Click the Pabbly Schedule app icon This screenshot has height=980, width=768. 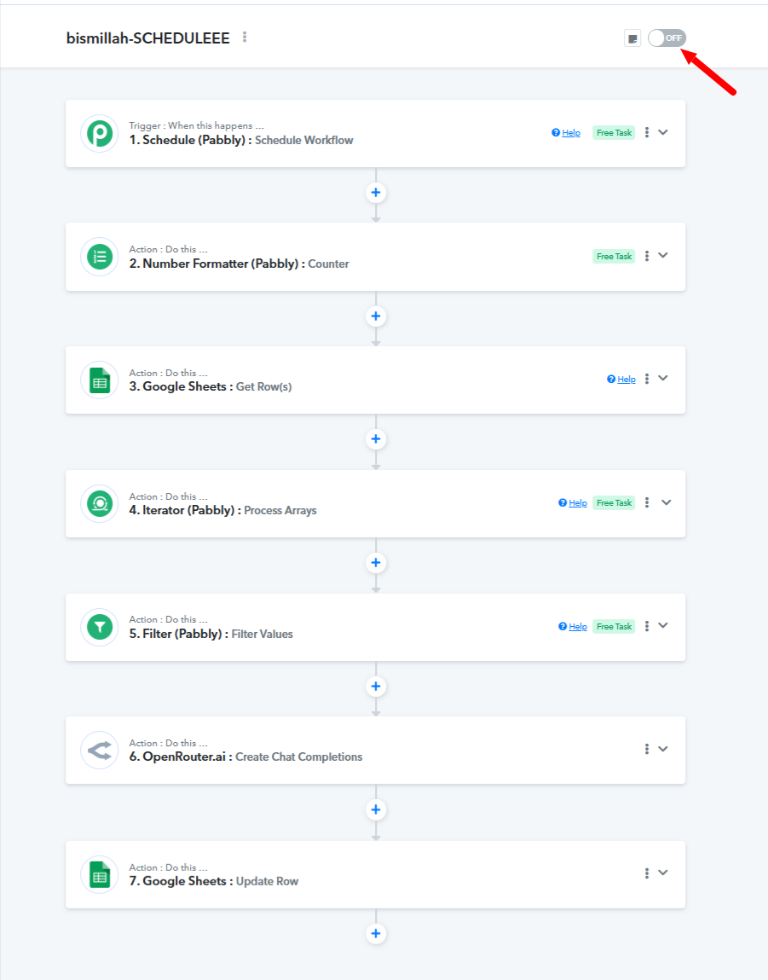point(99,133)
